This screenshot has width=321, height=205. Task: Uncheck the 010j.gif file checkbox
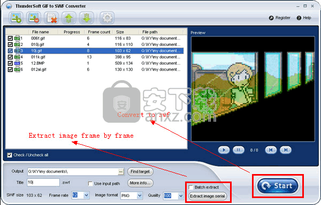(10, 44)
